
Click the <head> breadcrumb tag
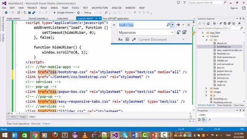pos(23,117)
